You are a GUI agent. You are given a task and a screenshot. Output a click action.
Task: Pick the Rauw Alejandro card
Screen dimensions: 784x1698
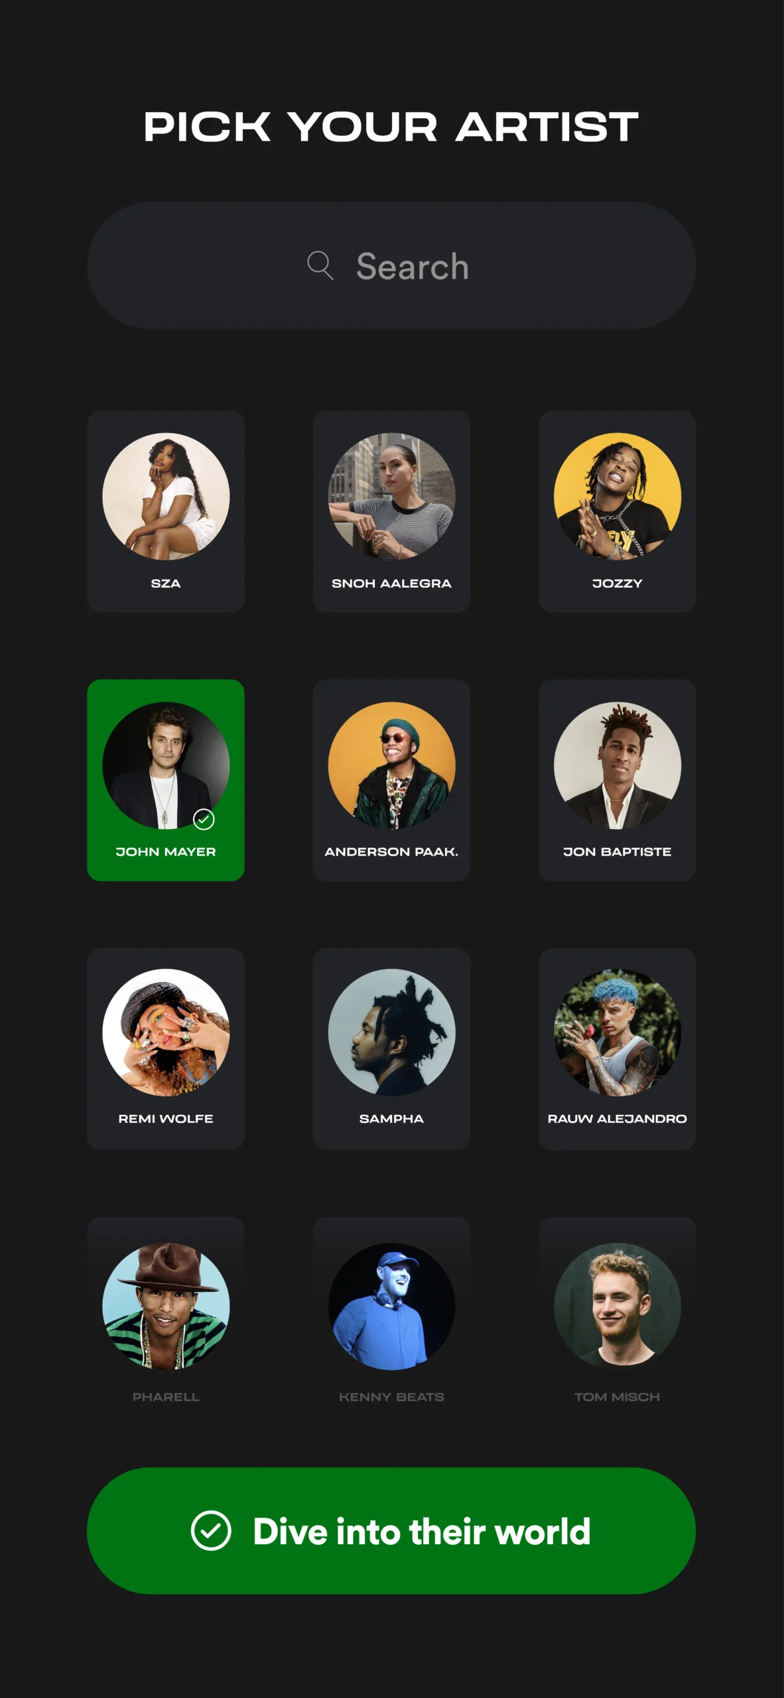(x=618, y=1049)
